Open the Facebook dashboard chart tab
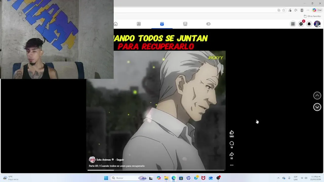This screenshot has width=324, height=182. tap(139, 24)
